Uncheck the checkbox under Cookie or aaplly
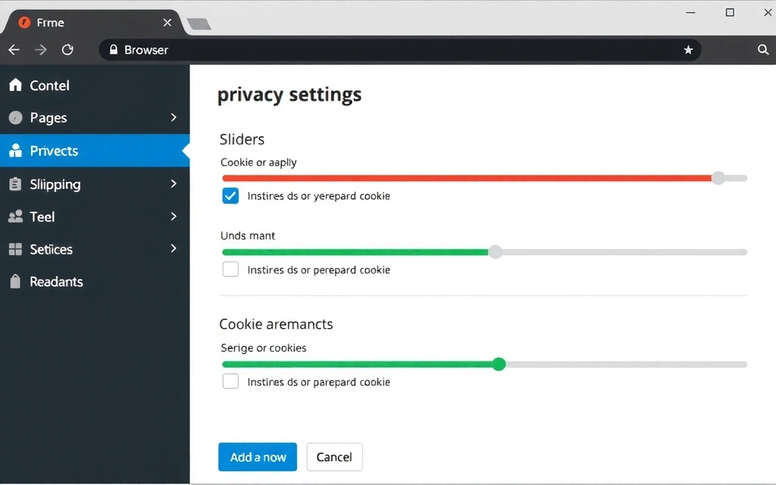Screen dimensions: 776x485 (x=230, y=196)
